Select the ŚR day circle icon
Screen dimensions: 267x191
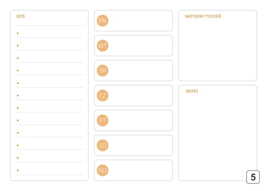click(x=102, y=70)
